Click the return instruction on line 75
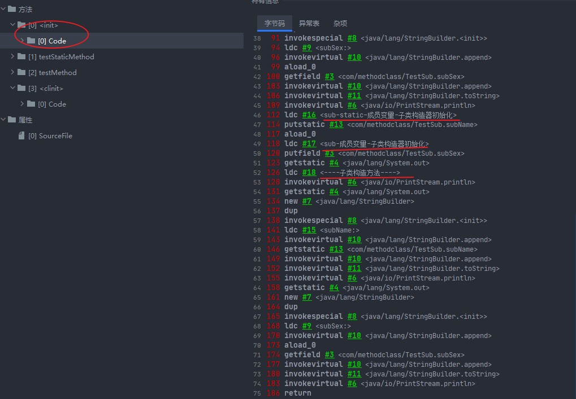Image resolution: width=576 pixels, height=399 pixels. tap(297, 393)
